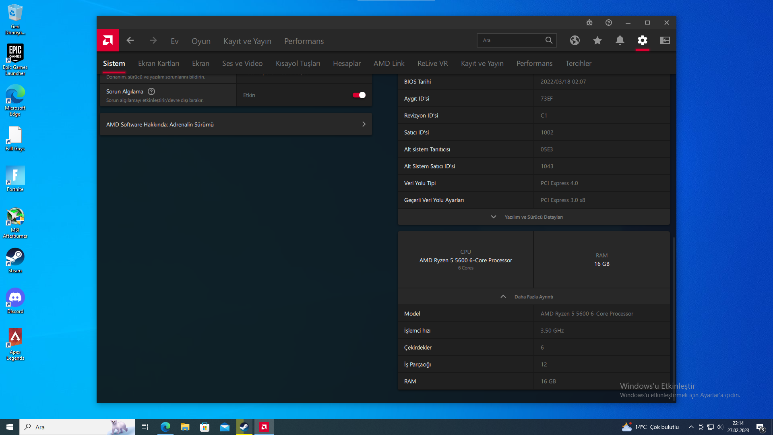The width and height of the screenshot is (773, 435).
Task: Go back with the back arrow
Action: (x=130, y=40)
